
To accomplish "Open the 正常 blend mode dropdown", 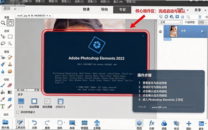I will pyautogui.click(x=170, y=22).
